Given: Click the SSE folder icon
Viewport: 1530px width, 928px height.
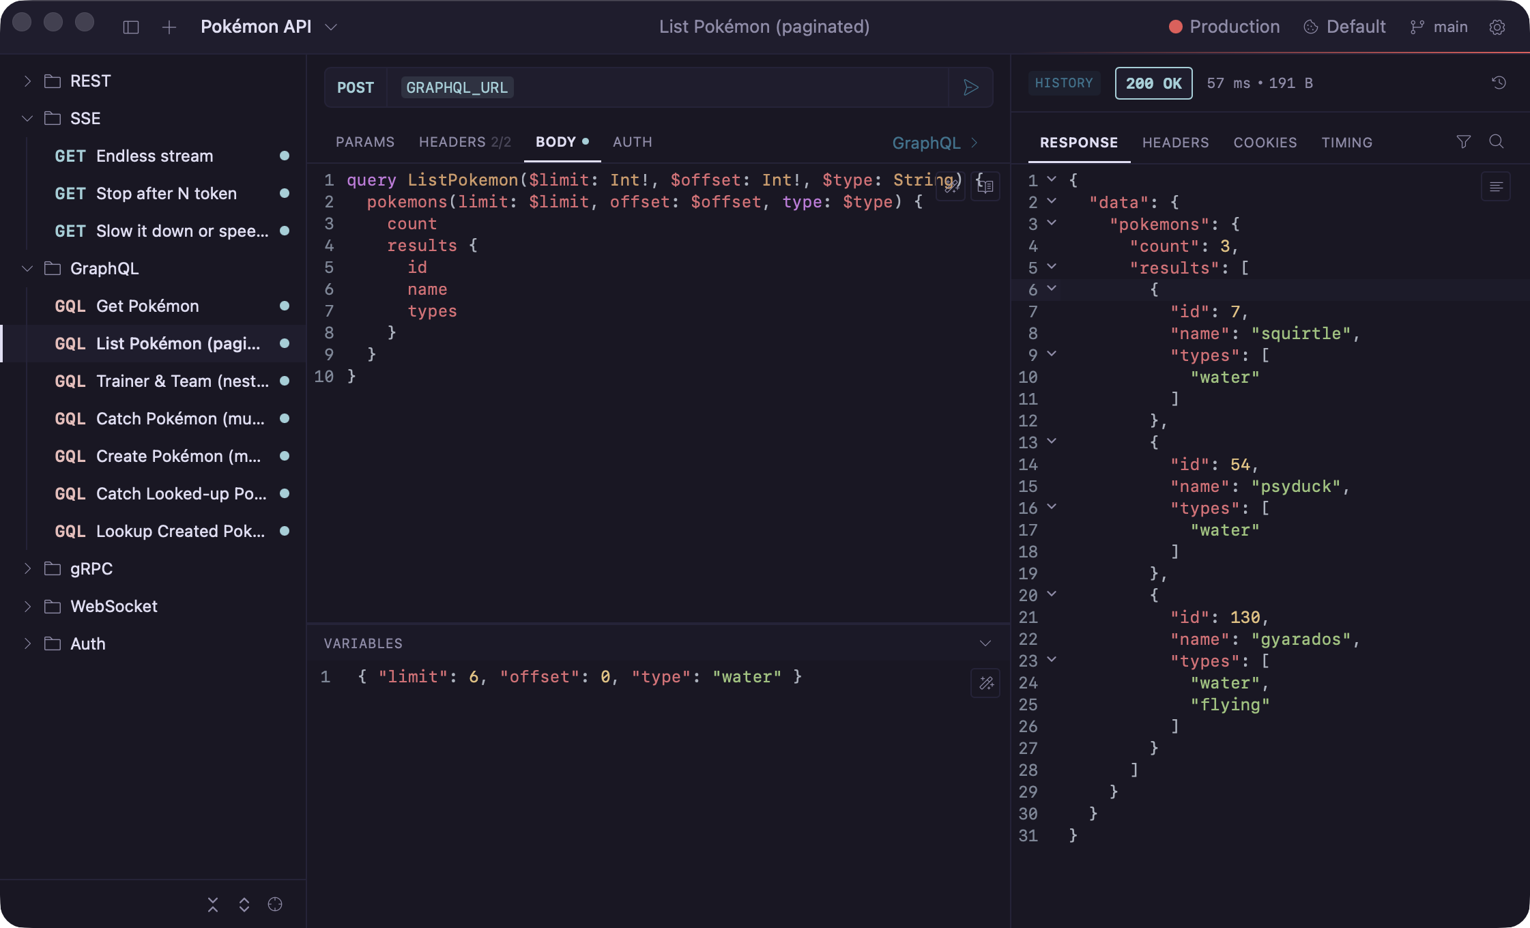Looking at the screenshot, I should click(53, 119).
